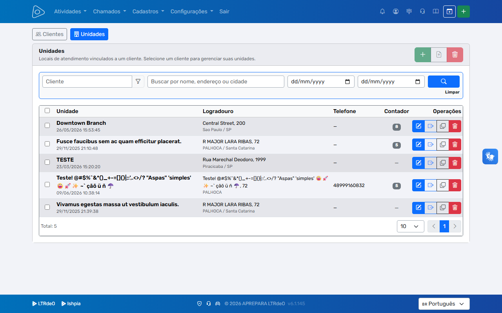
Task: Click the next page arrow
Action: click(455, 226)
